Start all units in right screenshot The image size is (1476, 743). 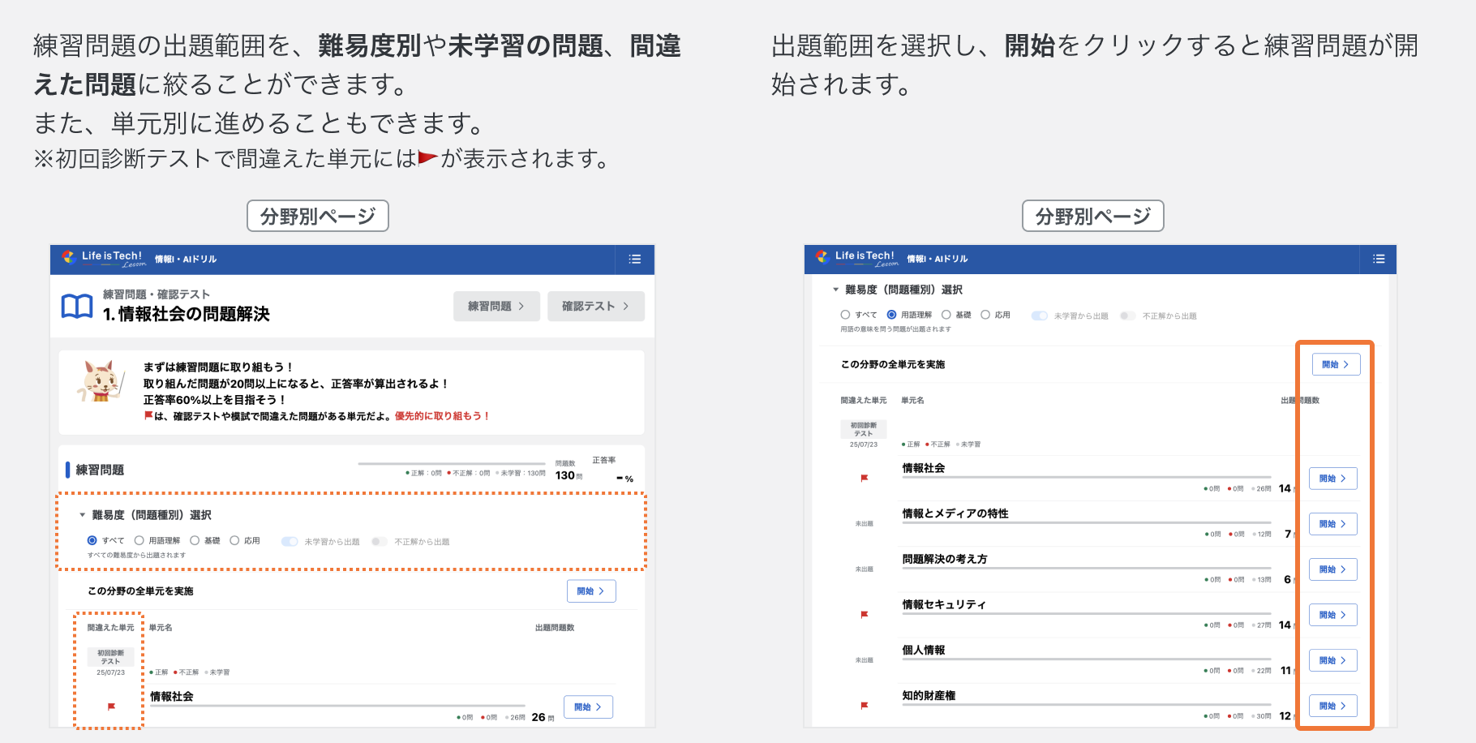tap(1336, 364)
